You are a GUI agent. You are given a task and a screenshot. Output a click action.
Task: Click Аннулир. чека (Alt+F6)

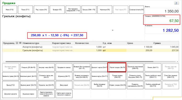(46, 67)
